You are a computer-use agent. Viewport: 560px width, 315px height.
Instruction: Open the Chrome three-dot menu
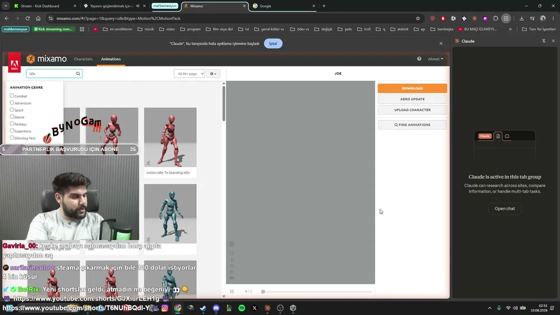pyautogui.click(x=553, y=18)
